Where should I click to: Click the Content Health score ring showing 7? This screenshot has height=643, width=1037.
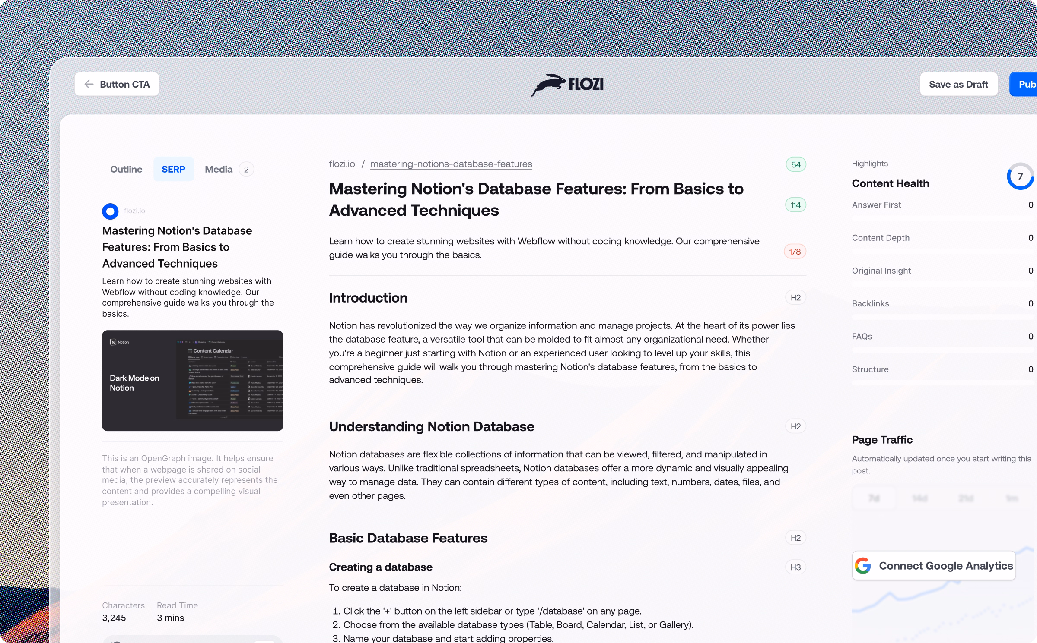click(1020, 176)
